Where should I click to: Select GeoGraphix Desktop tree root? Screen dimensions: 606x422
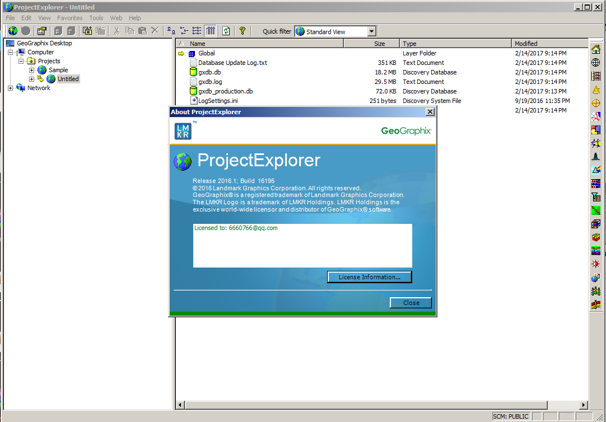(x=44, y=43)
